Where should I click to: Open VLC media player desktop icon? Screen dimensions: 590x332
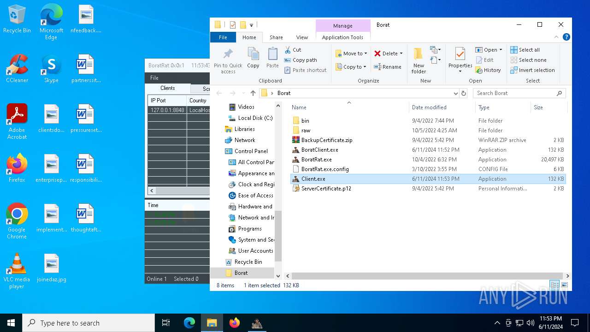(x=17, y=271)
